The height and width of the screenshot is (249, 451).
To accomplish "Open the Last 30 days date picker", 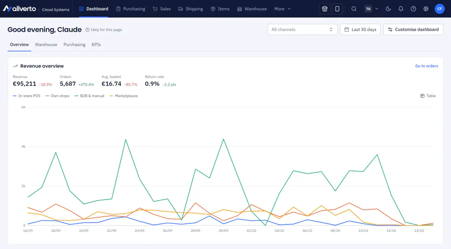I will (x=360, y=30).
